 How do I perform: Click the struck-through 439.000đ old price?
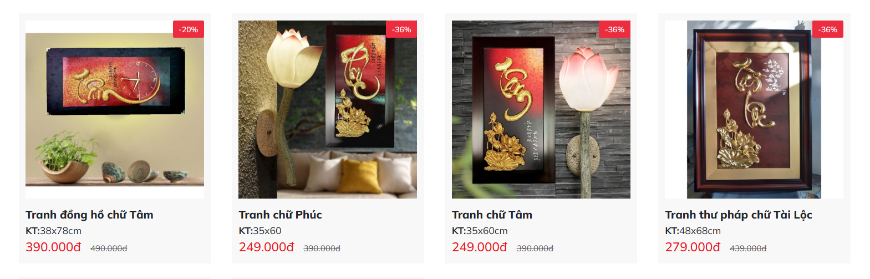click(748, 248)
